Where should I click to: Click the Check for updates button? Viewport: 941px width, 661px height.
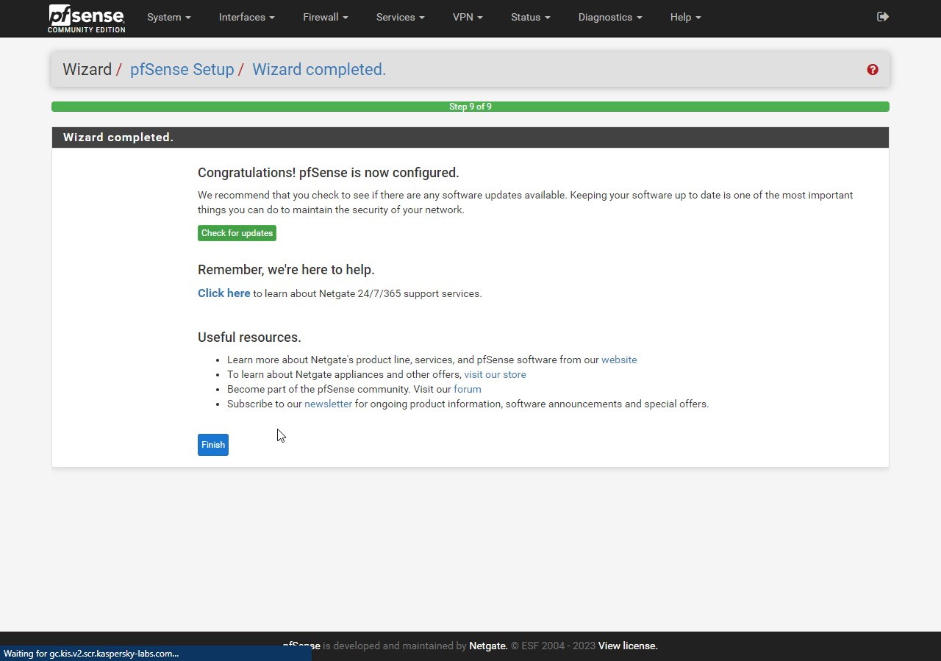pyautogui.click(x=237, y=233)
